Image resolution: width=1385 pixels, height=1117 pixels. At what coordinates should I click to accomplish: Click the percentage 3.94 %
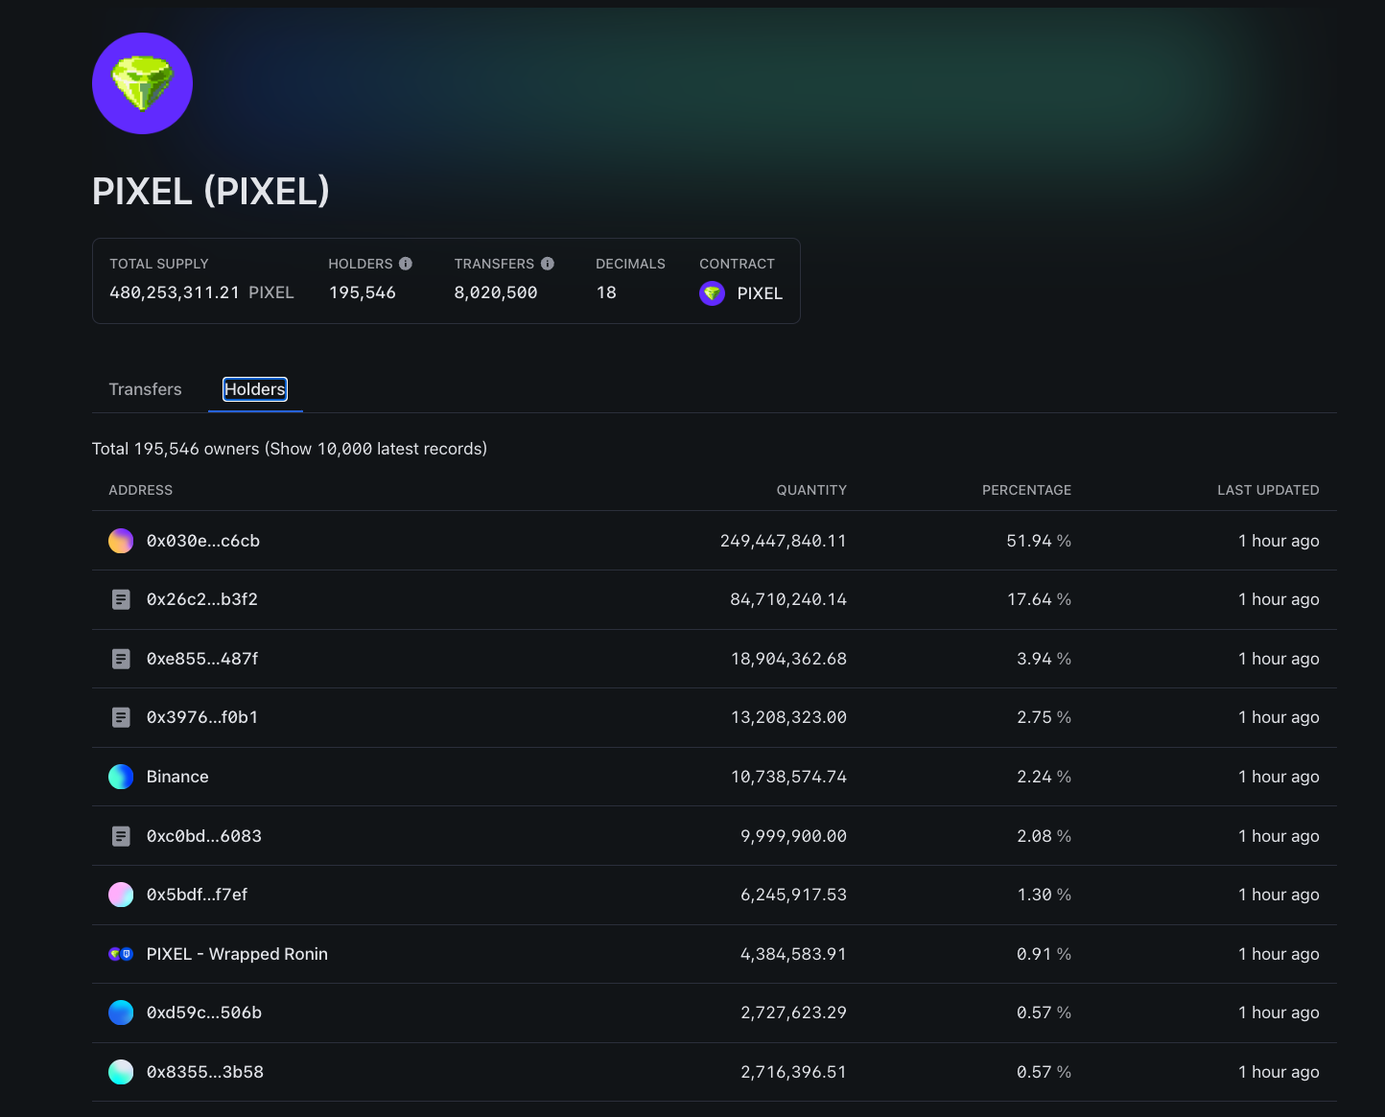coord(1044,659)
